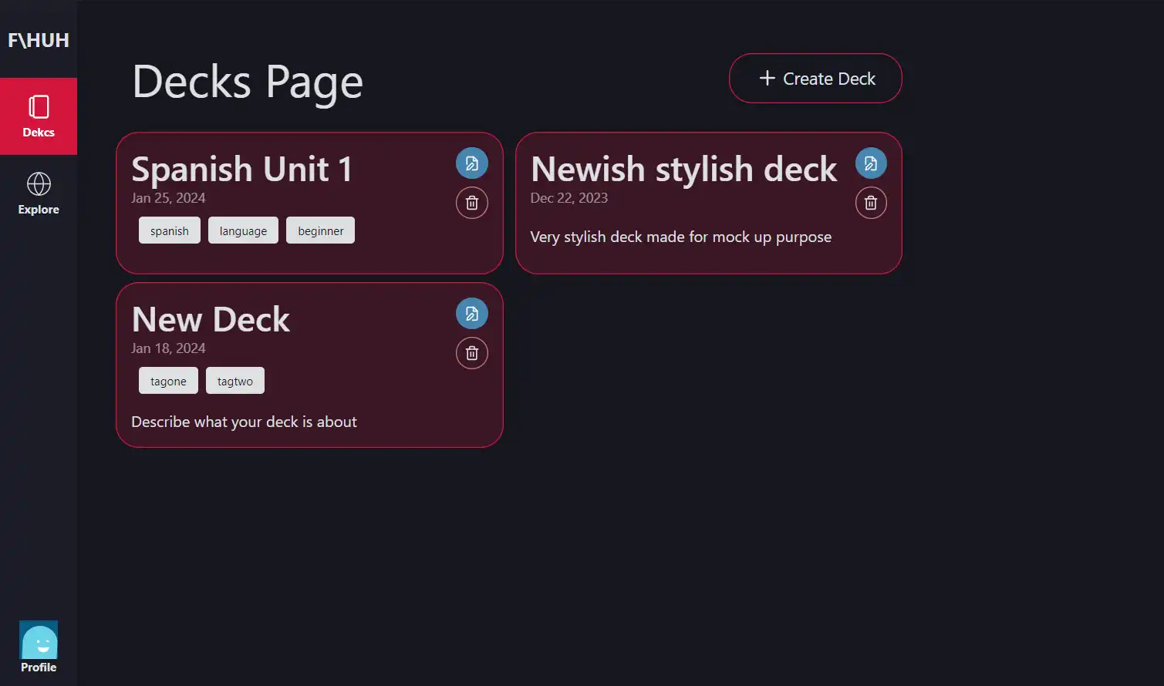This screenshot has height=686, width=1164.
Task: Delete the Spanish Unit 1 deck
Action: coord(471,203)
